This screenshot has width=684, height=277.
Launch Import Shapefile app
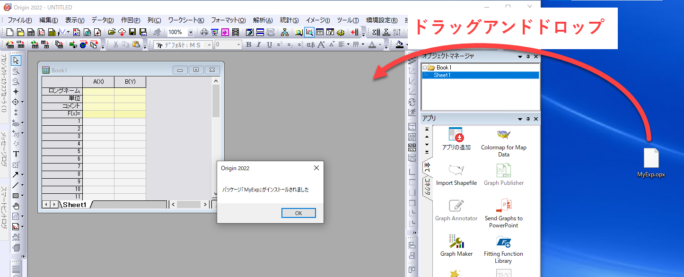tap(456, 174)
